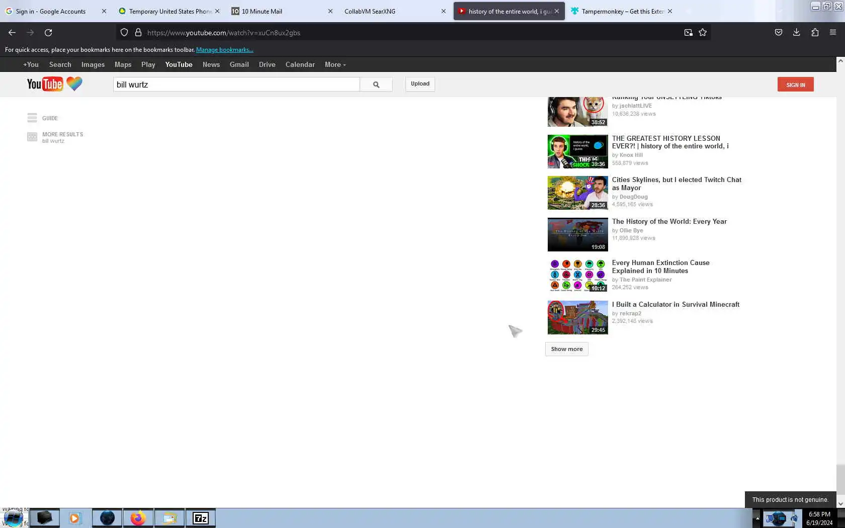The image size is (845, 528).
Task: Go back using the browser back arrow
Action: click(x=12, y=33)
